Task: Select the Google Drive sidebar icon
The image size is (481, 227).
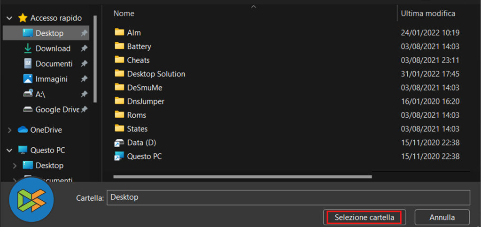Action: 28,110
